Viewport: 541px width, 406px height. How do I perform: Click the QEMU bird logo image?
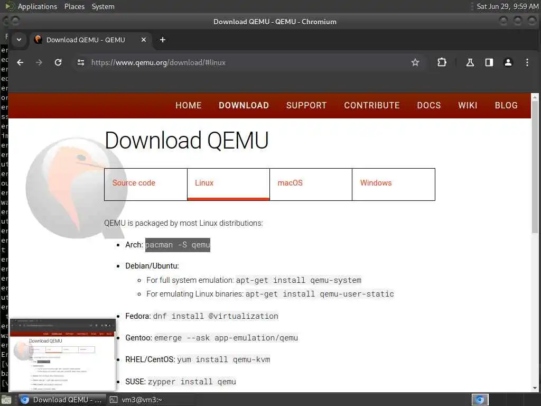(76, 188)
